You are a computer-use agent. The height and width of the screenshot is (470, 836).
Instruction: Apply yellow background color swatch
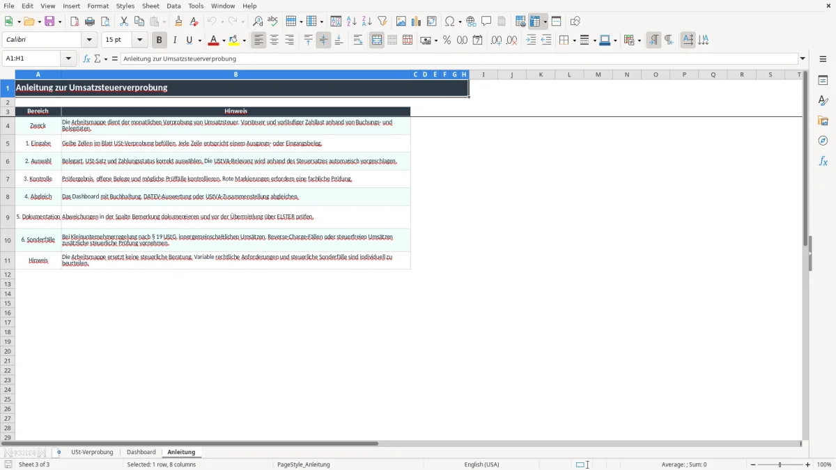pyautogui.click(x=234, y=40)
